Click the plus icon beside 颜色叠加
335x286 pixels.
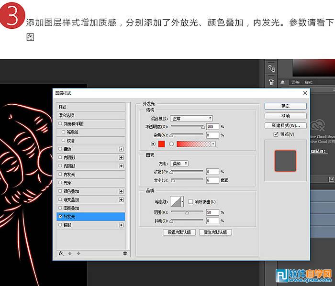click(121, 191)
